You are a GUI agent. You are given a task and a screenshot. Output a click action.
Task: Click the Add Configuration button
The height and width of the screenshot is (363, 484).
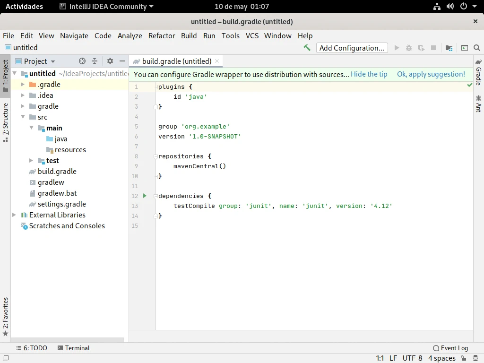[352, 48]
